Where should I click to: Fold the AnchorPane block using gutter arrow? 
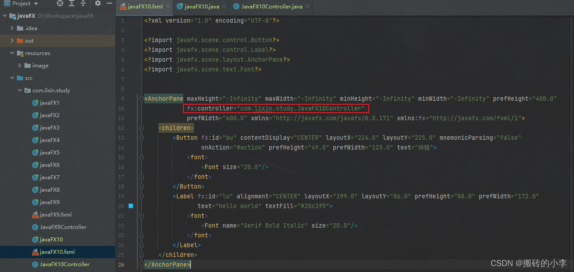coord(141,98)
